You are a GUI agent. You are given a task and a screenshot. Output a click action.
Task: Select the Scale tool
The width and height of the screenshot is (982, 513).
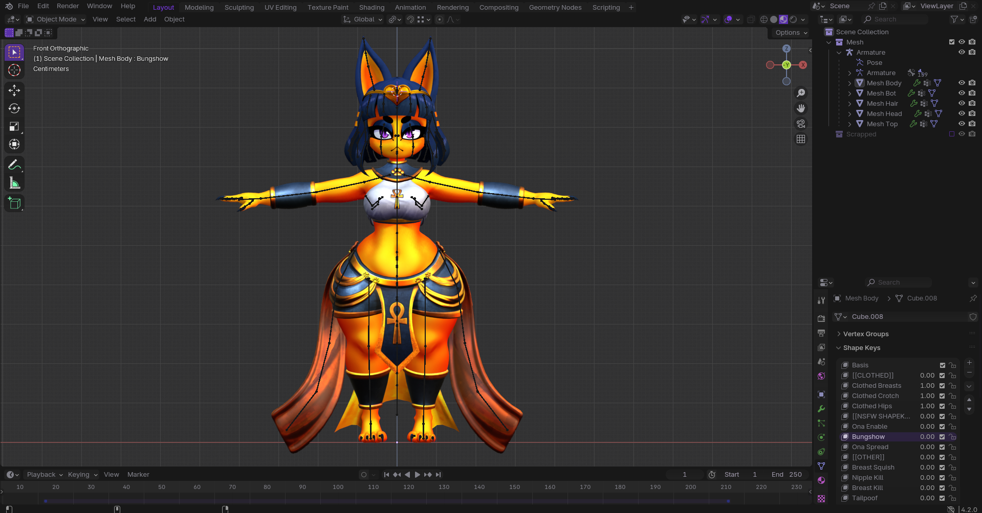click(x=14, y=126)
